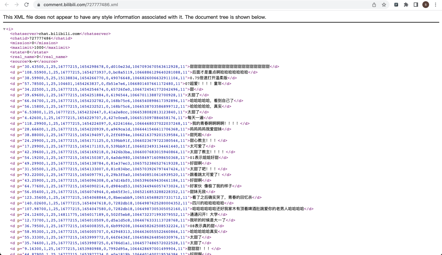Click comment text 好家伙 像极了我的样子
Screen dimensions: 442x255
coord(211,186)
